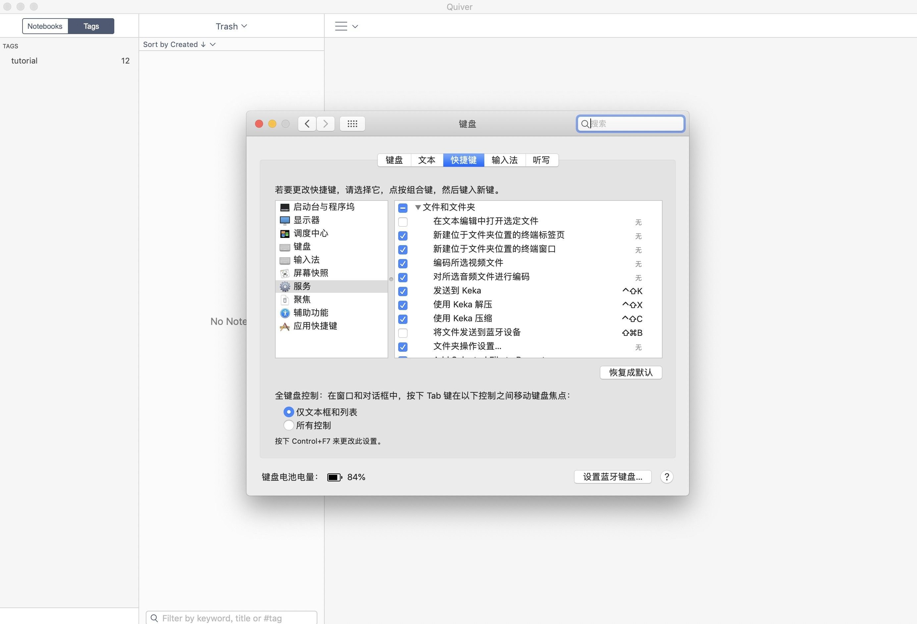This screenshot has width=917, height=624.
Task: Uncheck 对所选音频文件进行编码 checkbox
Action: pos(403,278)
